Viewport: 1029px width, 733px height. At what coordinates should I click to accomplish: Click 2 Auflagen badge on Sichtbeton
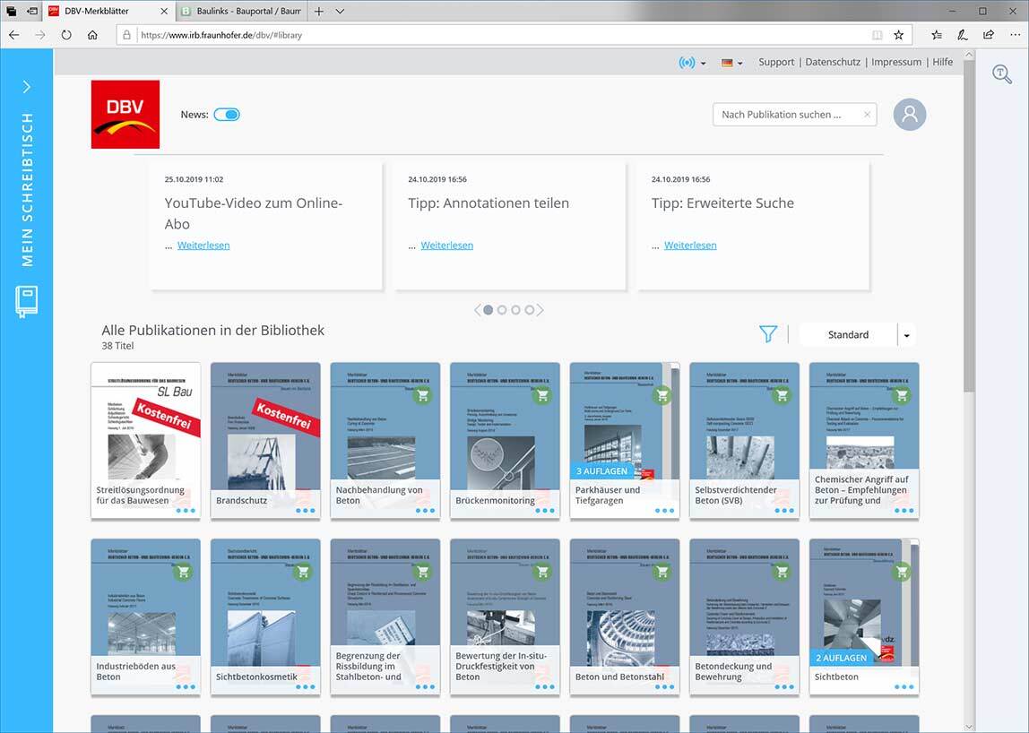coord(842,658)
